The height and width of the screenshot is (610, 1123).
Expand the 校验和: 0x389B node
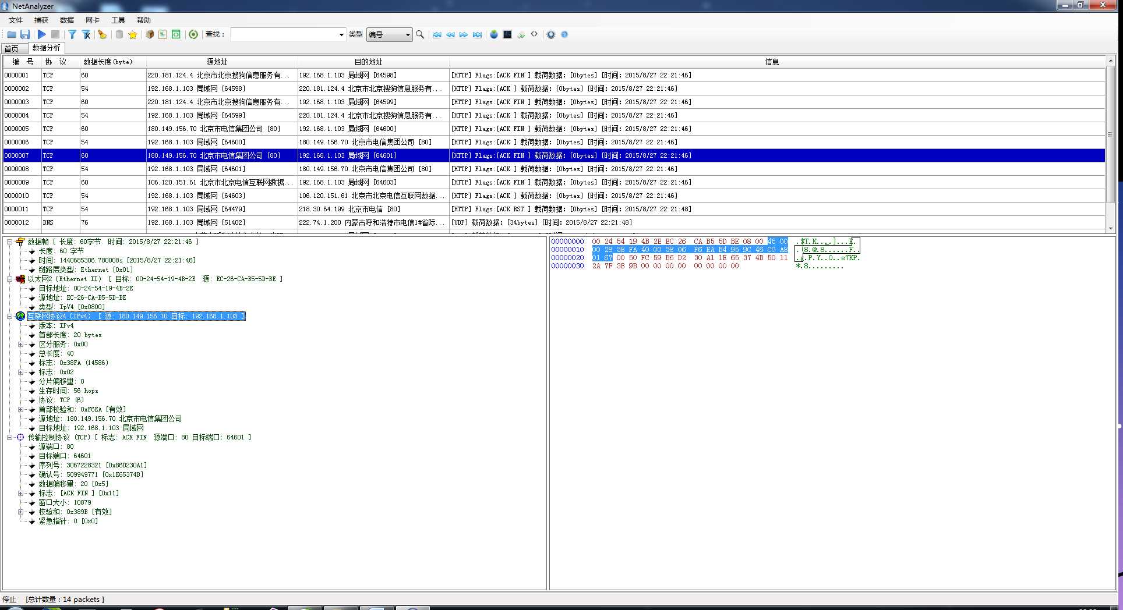[20, 512]
